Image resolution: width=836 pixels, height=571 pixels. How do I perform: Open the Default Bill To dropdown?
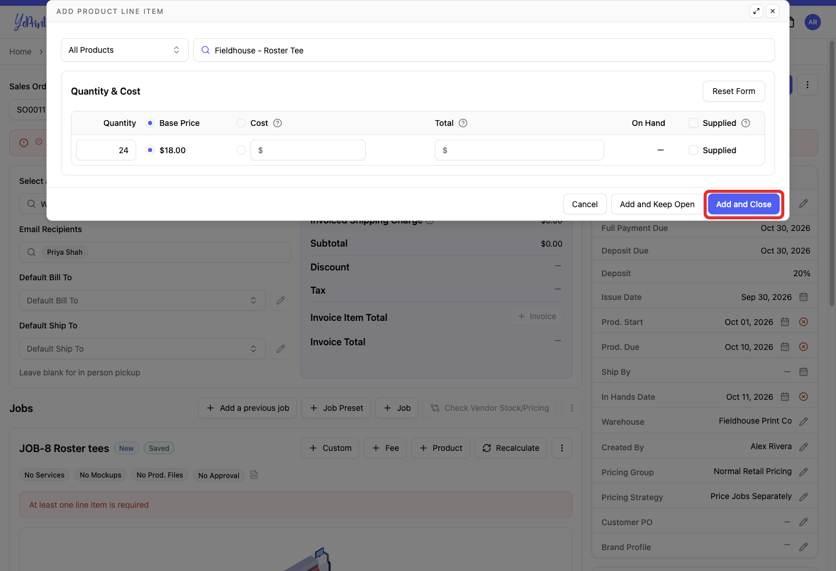(142, 301)
